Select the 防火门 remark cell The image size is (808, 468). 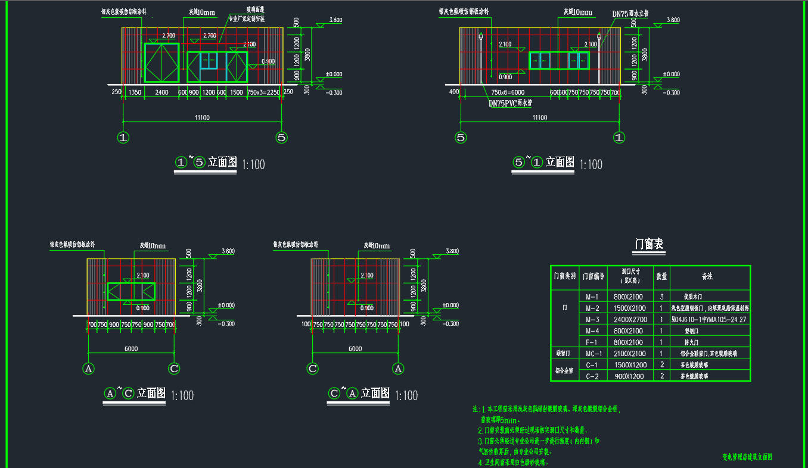coord(693,342)
